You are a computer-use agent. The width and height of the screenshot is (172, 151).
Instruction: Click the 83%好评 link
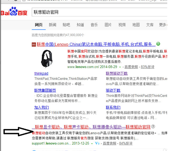click(148, 67)
